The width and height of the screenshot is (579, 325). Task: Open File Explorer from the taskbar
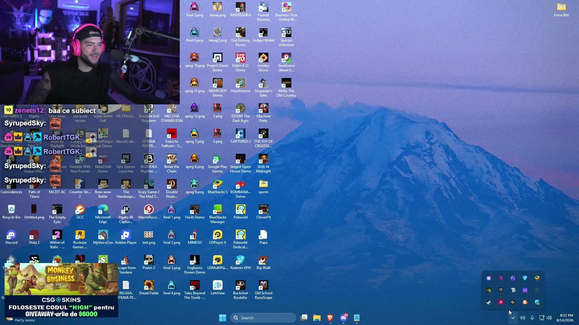tap(317, 318)
